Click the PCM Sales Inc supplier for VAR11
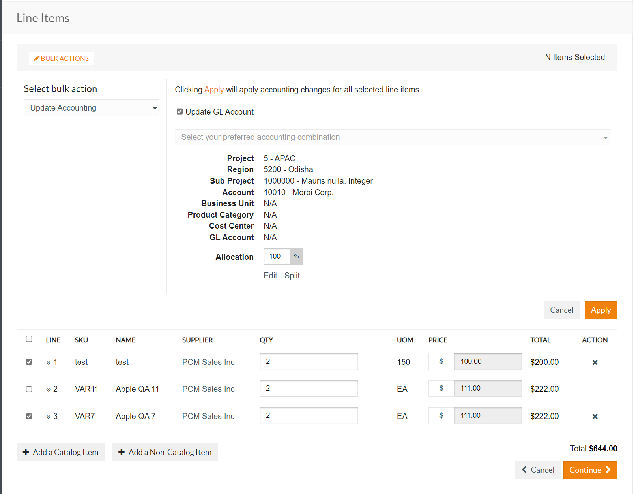 point(208,389)
